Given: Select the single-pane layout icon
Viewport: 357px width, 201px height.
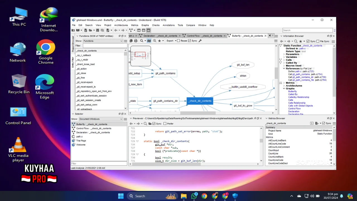Looking at the screenshot, I should [148, 30].
